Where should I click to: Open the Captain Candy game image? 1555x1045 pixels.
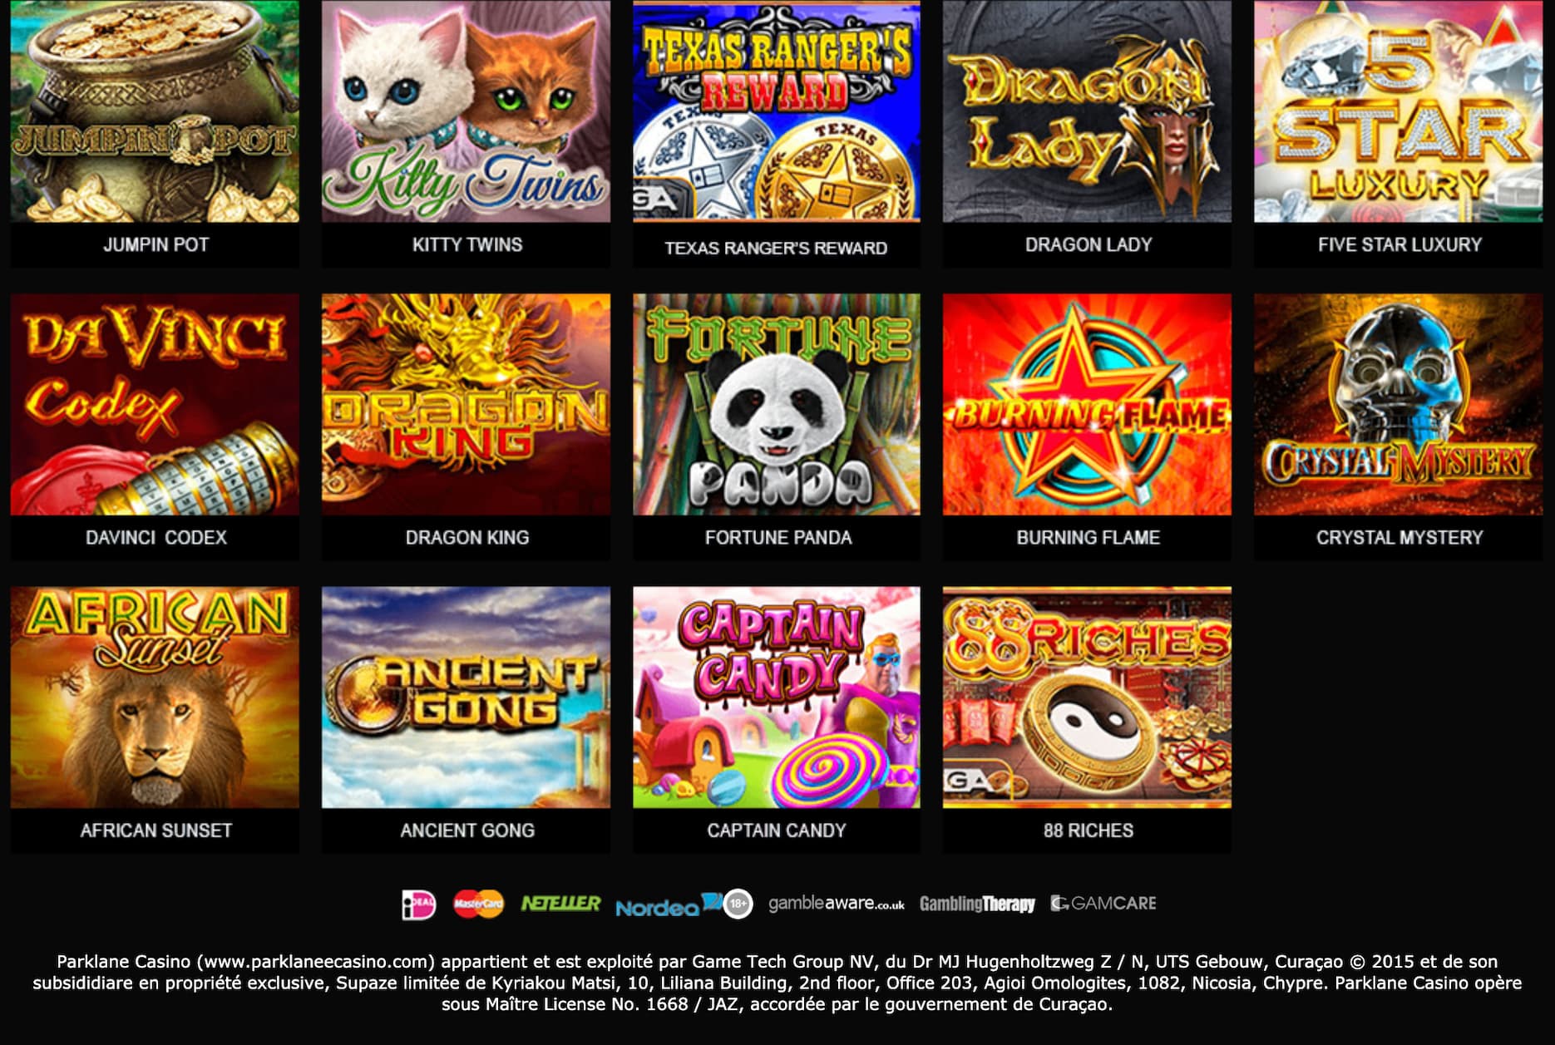[x=777, y=697]
